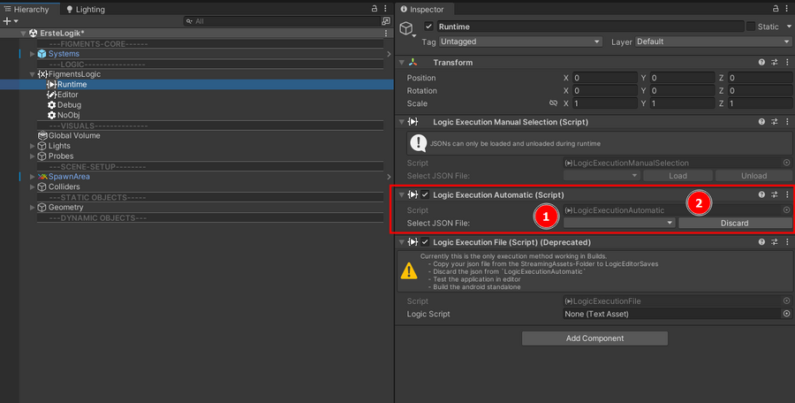Open Transform preset settings icon
This screenshot has height=403, width=795.
point(774,63)
